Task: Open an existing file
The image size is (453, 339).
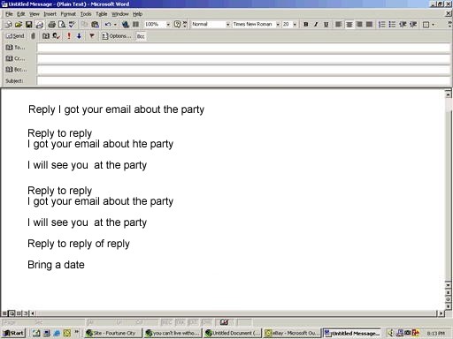Action: pos(19,25)
